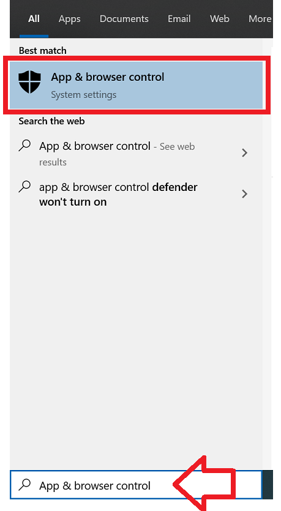Click the 'Best match' section heading
This screenshot has width=281, height=511.
coord(43,51)
